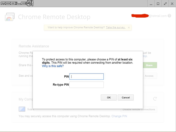Viewport: 176px width, 132px height.
Task: Toggle fullscreen with the arrows icon
Action: (165, 4)
